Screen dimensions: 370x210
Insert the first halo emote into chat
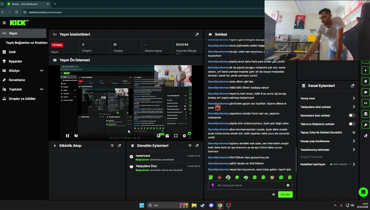pos(211,177)
